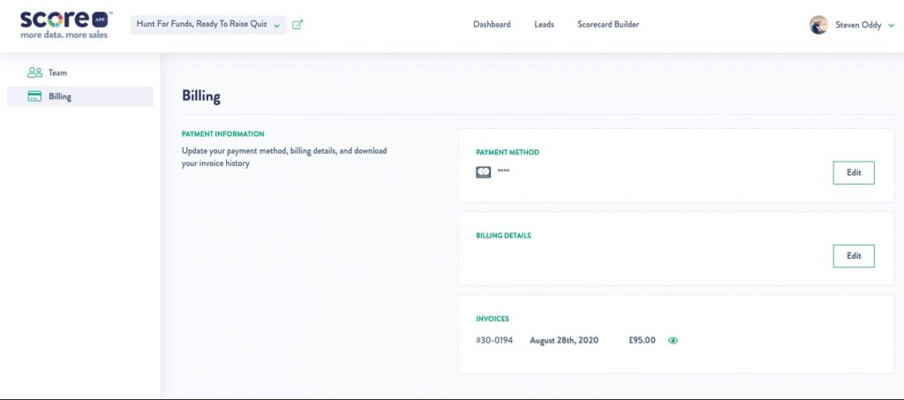The image size is (904, 400).
Task: Select Team in the sidebar
Action: [x=80, y=72]
